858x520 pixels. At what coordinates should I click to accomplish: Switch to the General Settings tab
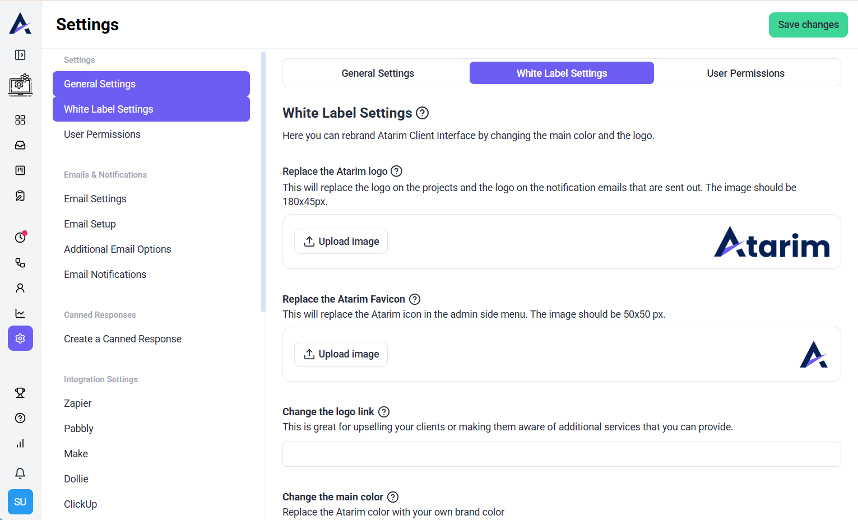(x=377, y=73)
